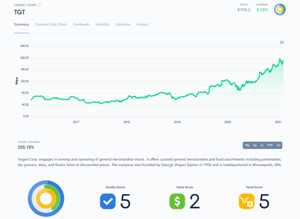Open the Analyst tab

click(143, 24)
